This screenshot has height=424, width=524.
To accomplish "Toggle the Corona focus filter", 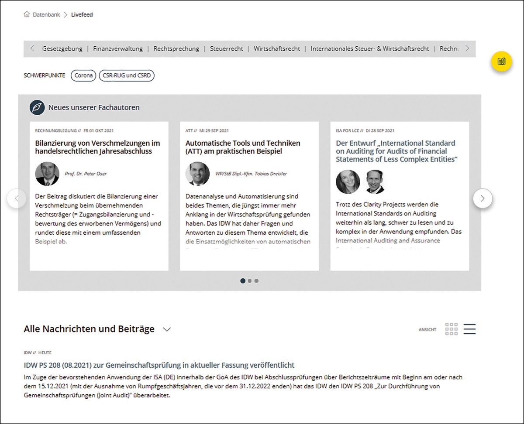I will point(83,75).
